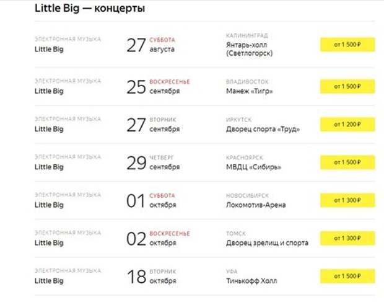This screenshot has width=384, height=302.
Task: Click Little Big title in 01 октября row
Action: 49,205
